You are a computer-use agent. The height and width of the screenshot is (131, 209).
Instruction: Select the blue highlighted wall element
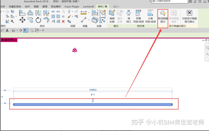pos(93,105)
